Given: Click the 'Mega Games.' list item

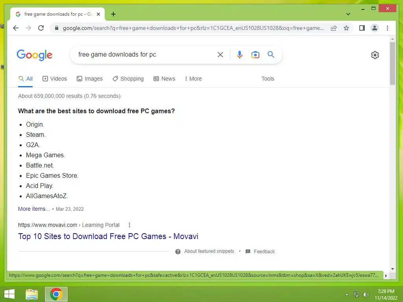Looking at the screenshot, I should coord(46,155).
